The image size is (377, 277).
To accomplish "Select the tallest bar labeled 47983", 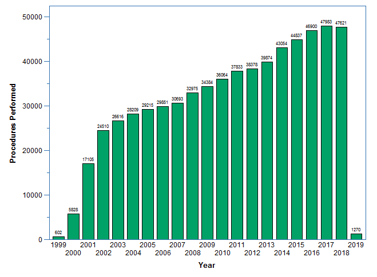I will tap(326, 133).
